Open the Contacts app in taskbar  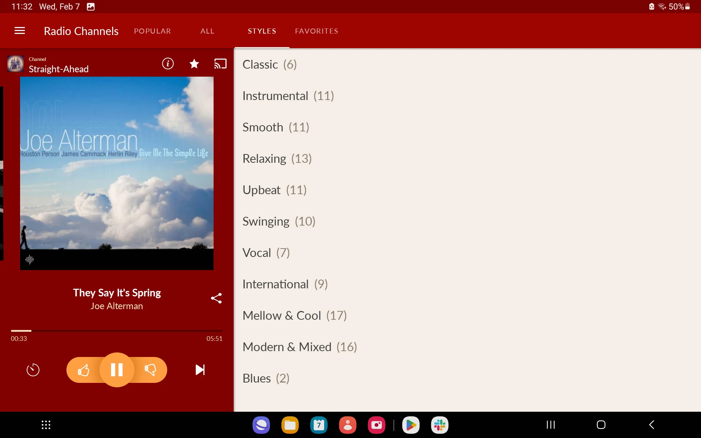(x=348, y=425)
